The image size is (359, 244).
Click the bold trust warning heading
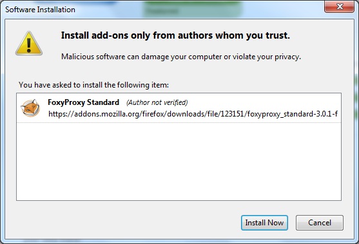point(175,35)
